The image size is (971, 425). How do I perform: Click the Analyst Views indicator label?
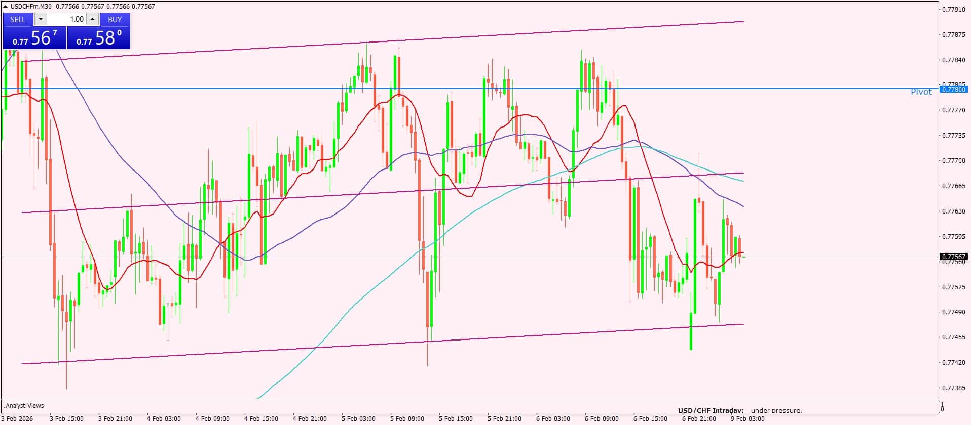[x=24, y=406]
